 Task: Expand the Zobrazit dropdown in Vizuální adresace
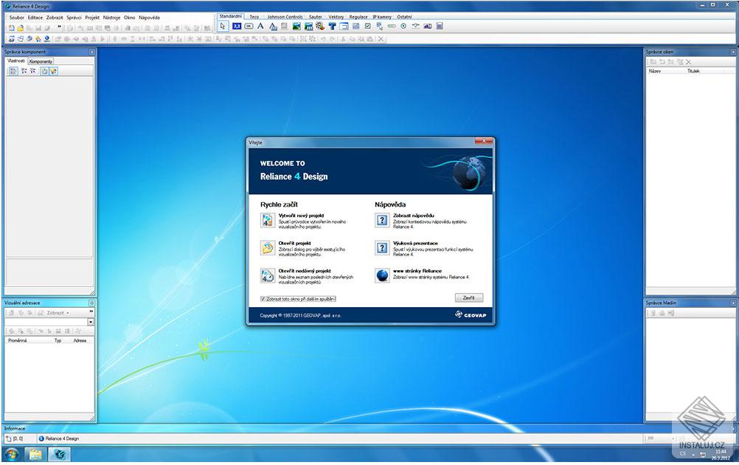pos(68,313)
